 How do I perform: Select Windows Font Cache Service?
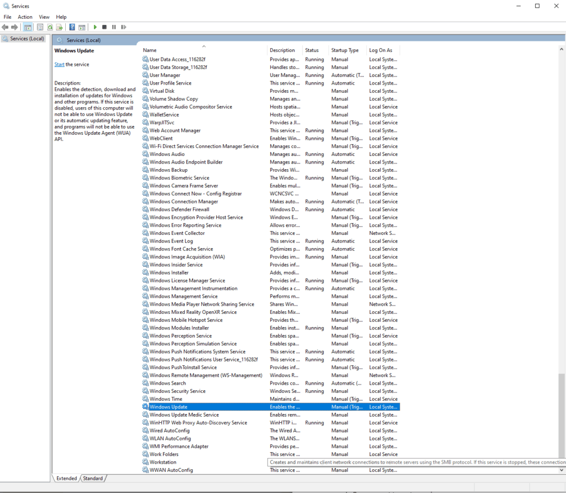[181, 249]
